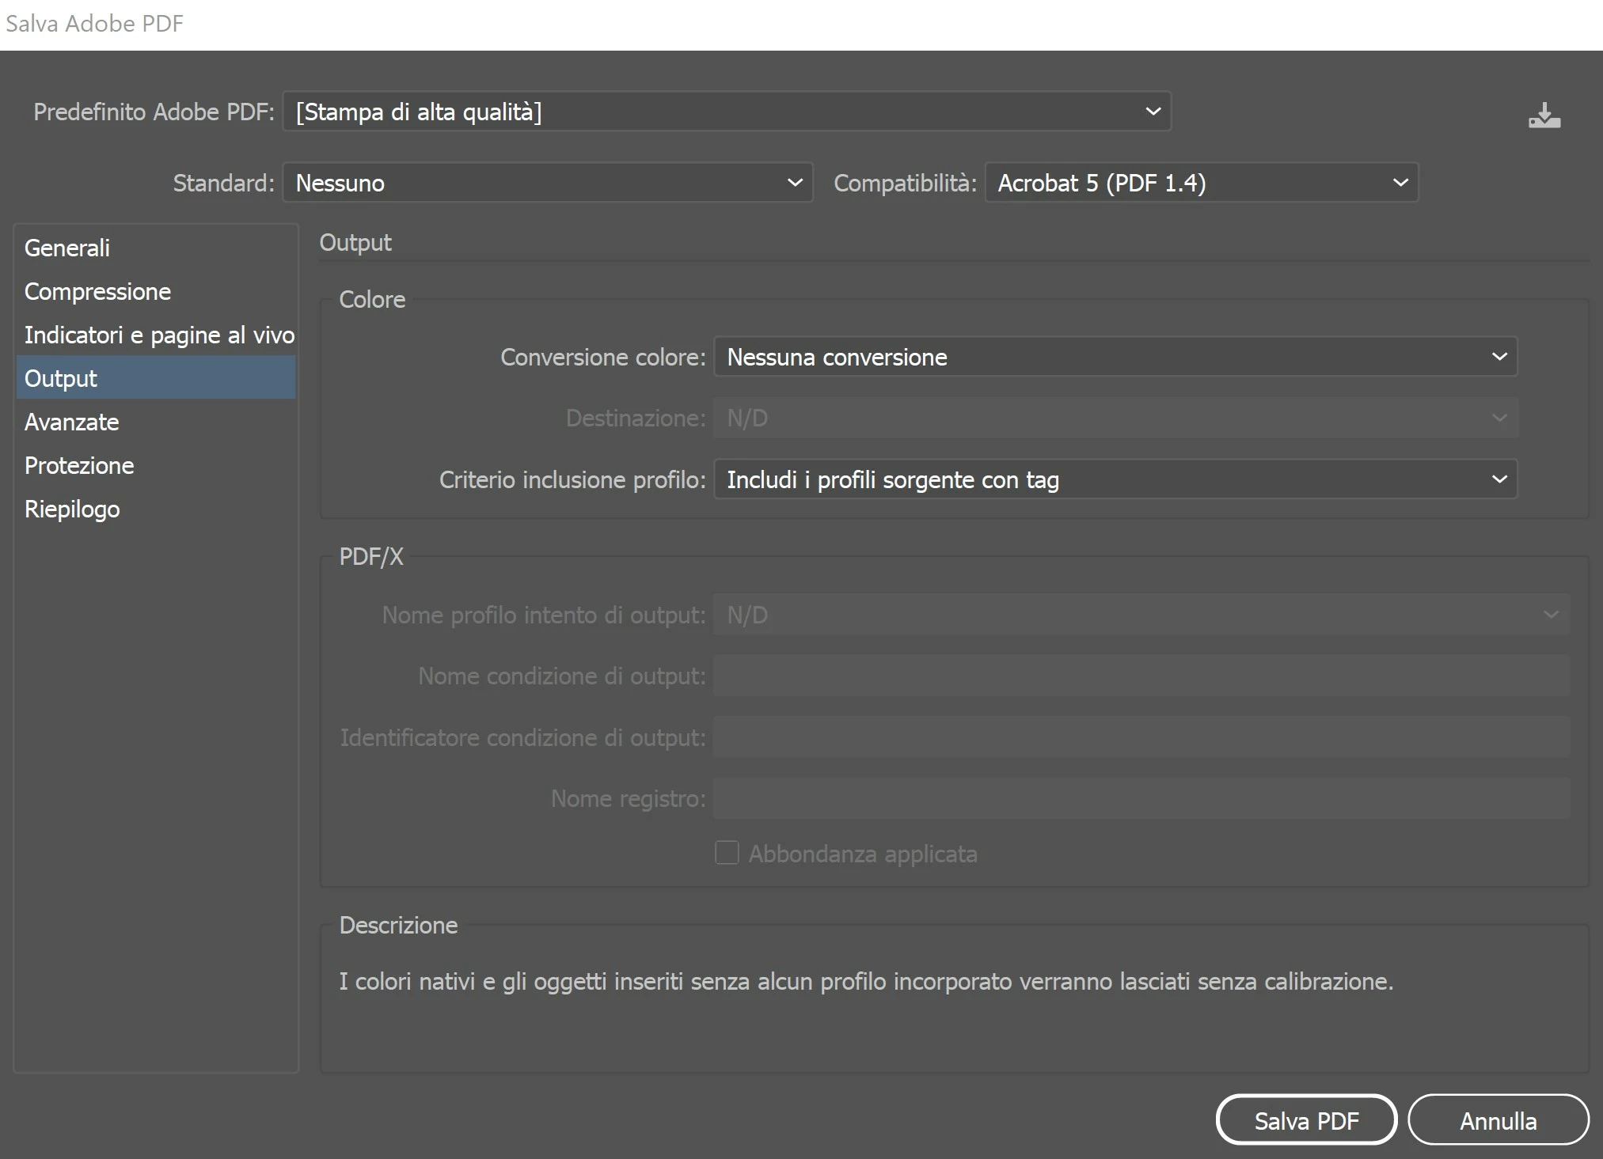This screenshot has width=1603, height=1159.
Task: Go to Avanzate section
Action: pyautogui.click(x=71, y=422)
